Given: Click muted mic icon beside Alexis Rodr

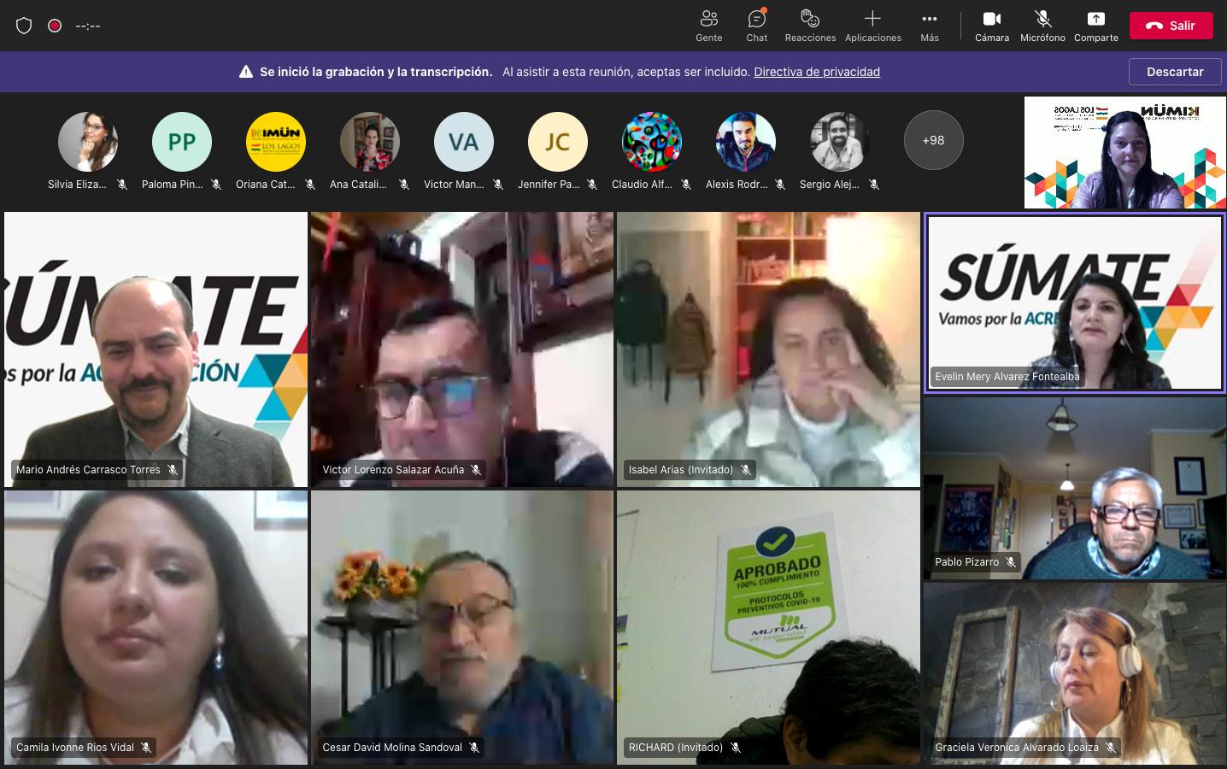Looking at the screenshot, I should (x=780, y=185).
